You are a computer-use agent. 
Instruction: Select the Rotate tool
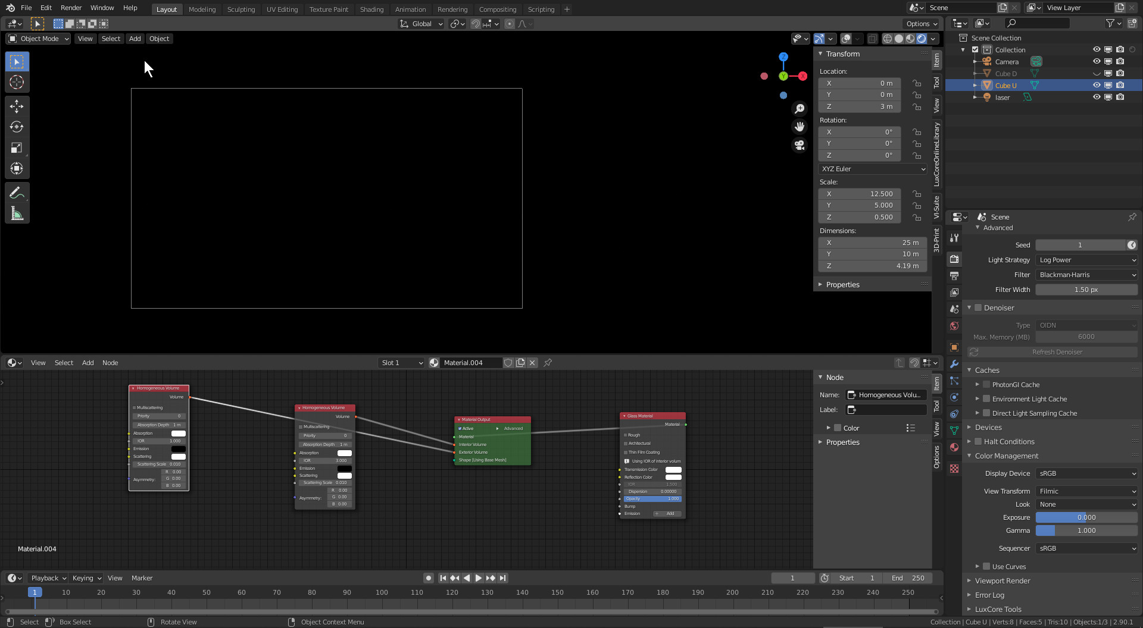(17, 127)
